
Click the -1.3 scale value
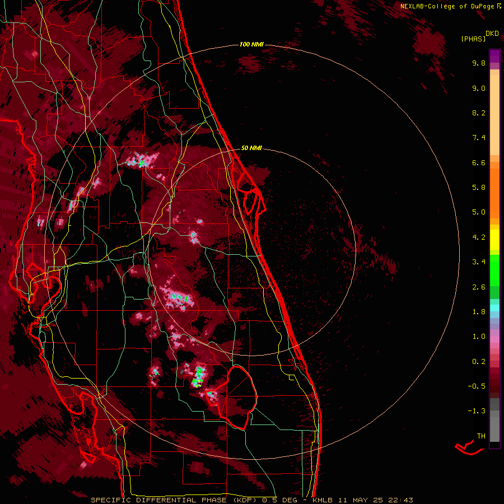point(477,411)
